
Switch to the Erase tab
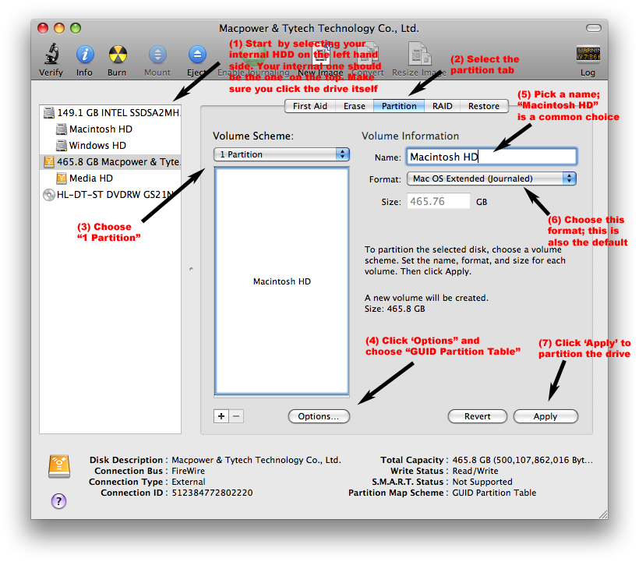354,106
